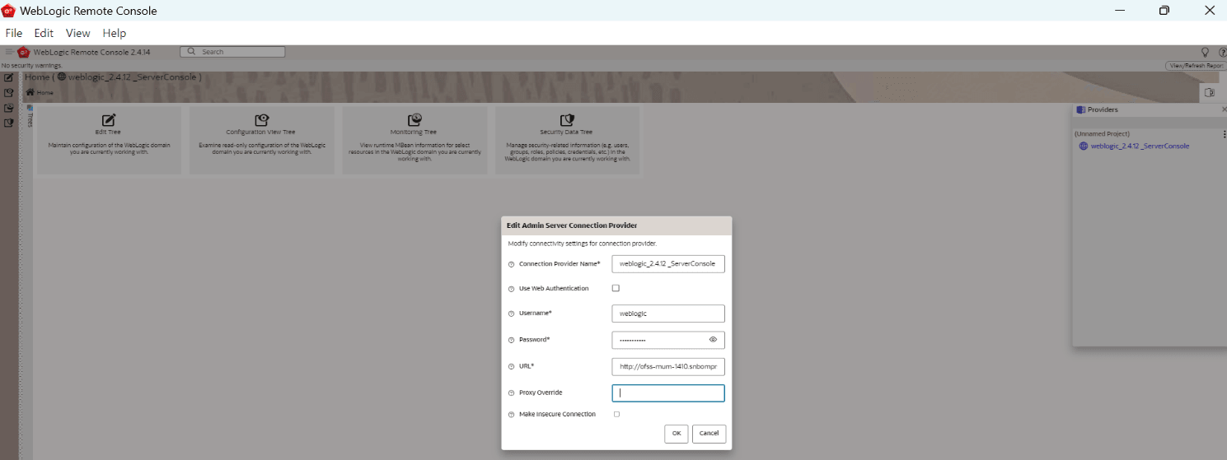1227x460 pixels.
Task: Click the hamburger navigation menu icon
Action: pos(10,52)
